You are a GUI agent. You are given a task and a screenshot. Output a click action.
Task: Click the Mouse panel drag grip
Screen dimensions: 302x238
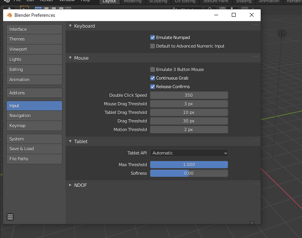point(256,58)
